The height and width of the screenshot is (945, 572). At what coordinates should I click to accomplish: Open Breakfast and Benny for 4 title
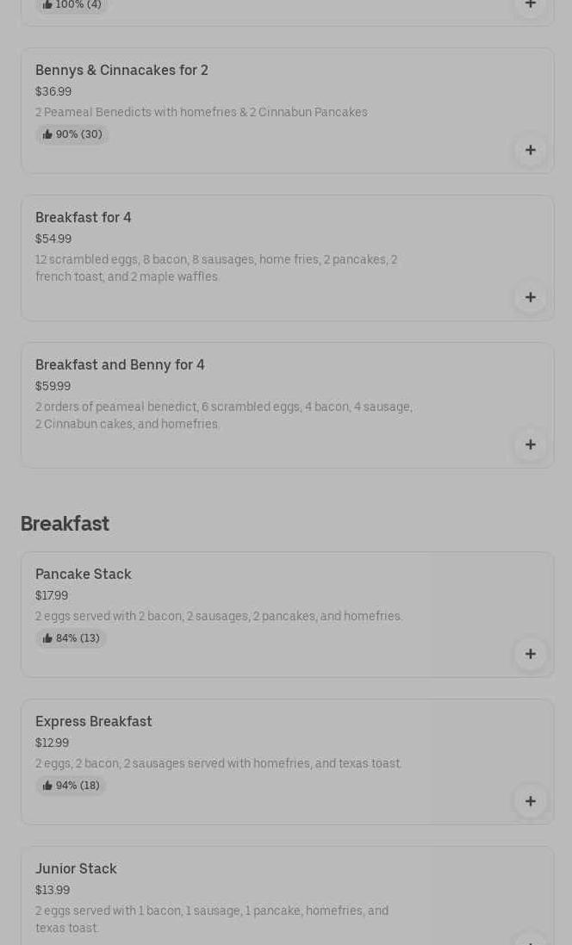120,365
